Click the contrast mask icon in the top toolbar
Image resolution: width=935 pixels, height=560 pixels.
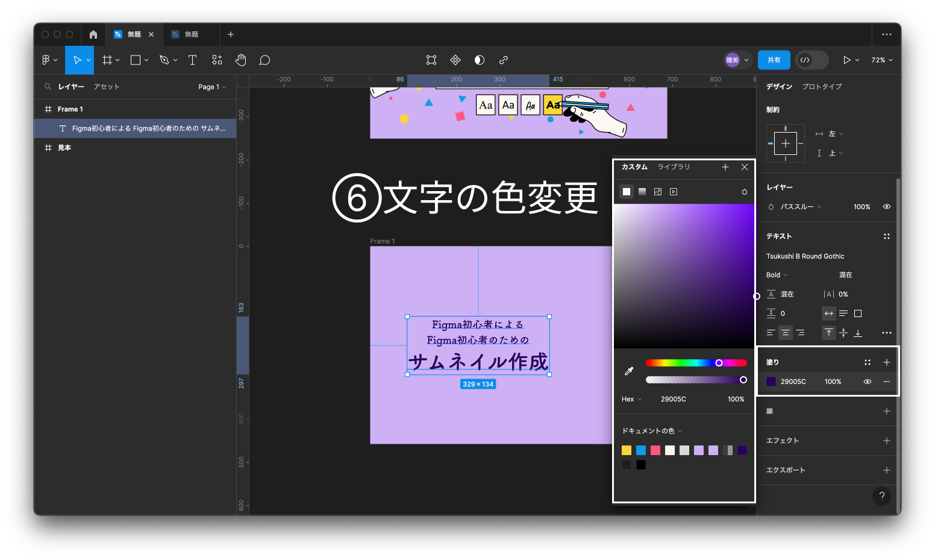point(480,60)
